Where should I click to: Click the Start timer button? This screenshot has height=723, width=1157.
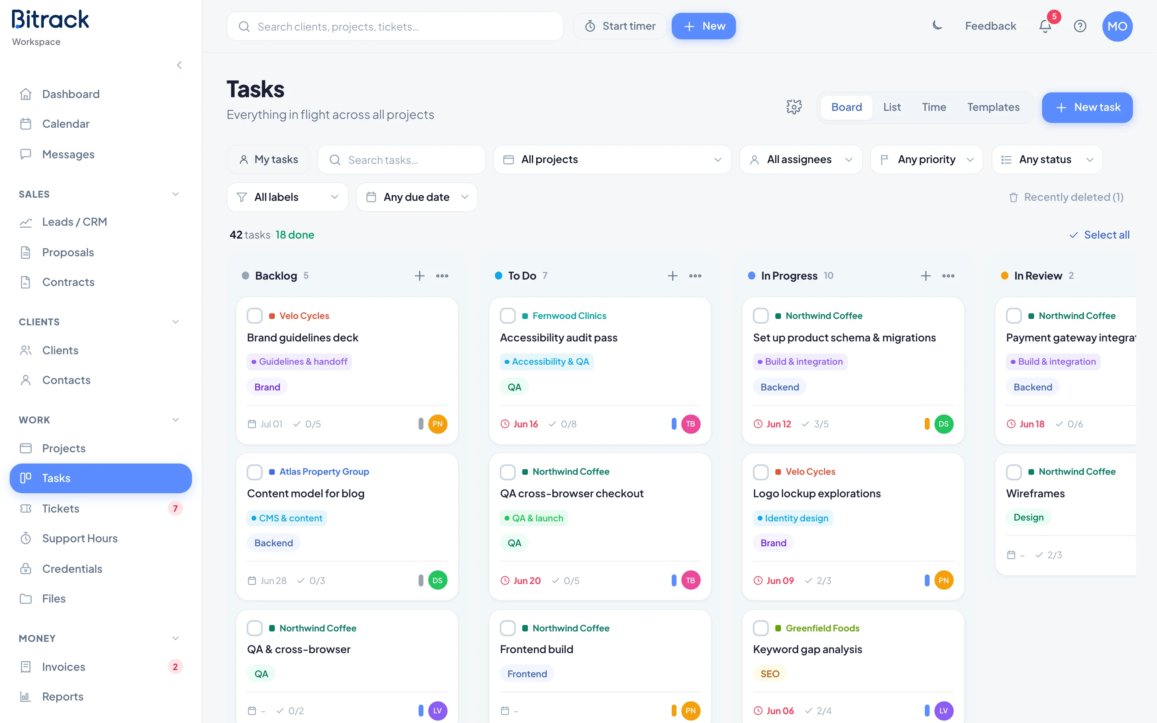[x=619, y=26]
